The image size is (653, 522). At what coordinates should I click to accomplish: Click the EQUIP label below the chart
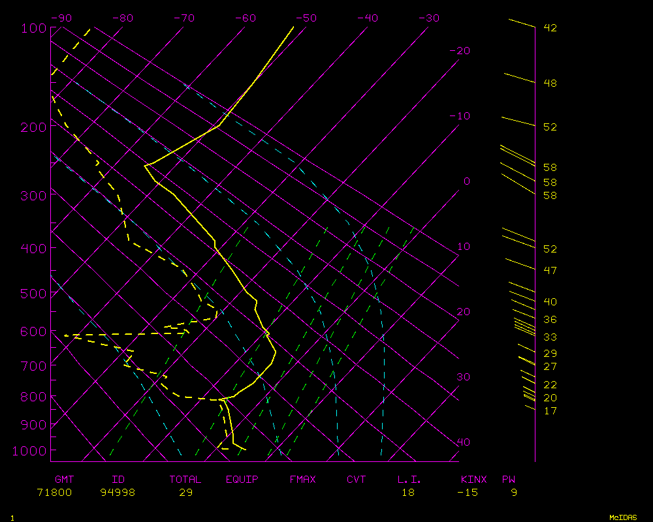242,480
